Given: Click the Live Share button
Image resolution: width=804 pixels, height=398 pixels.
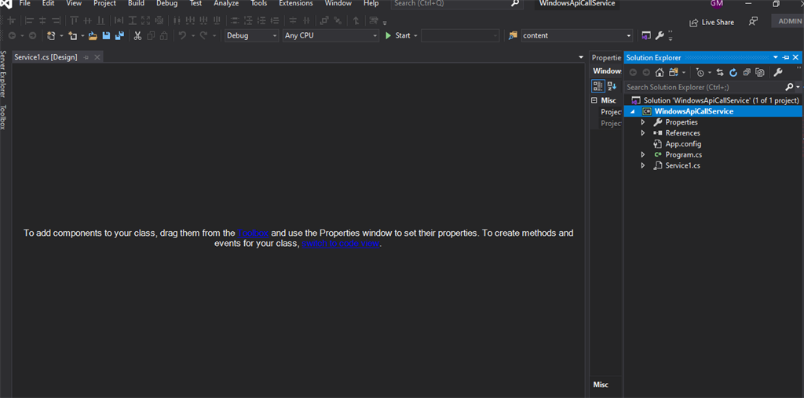Looking at the screenshot, I should coord(711,22).
